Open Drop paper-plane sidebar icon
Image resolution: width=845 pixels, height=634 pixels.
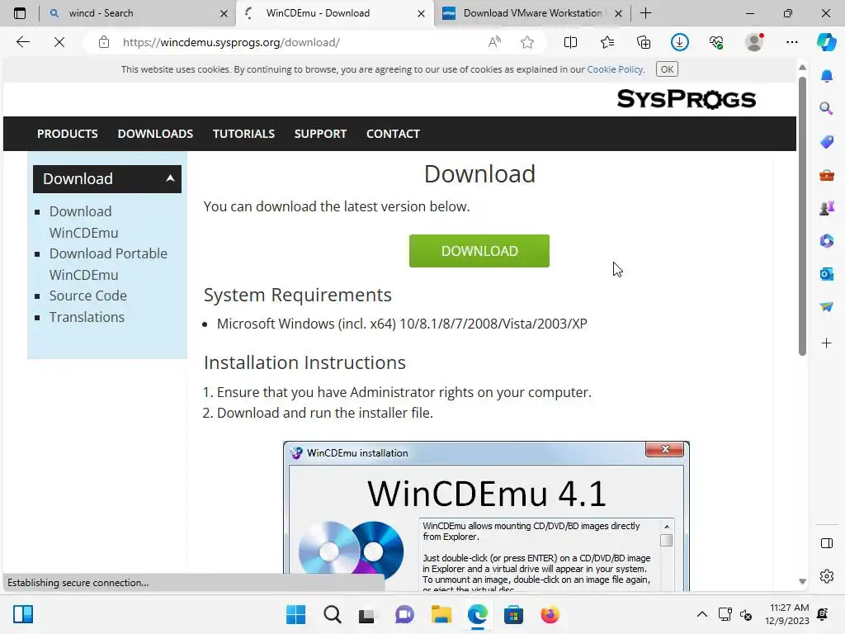click(827, 307)
